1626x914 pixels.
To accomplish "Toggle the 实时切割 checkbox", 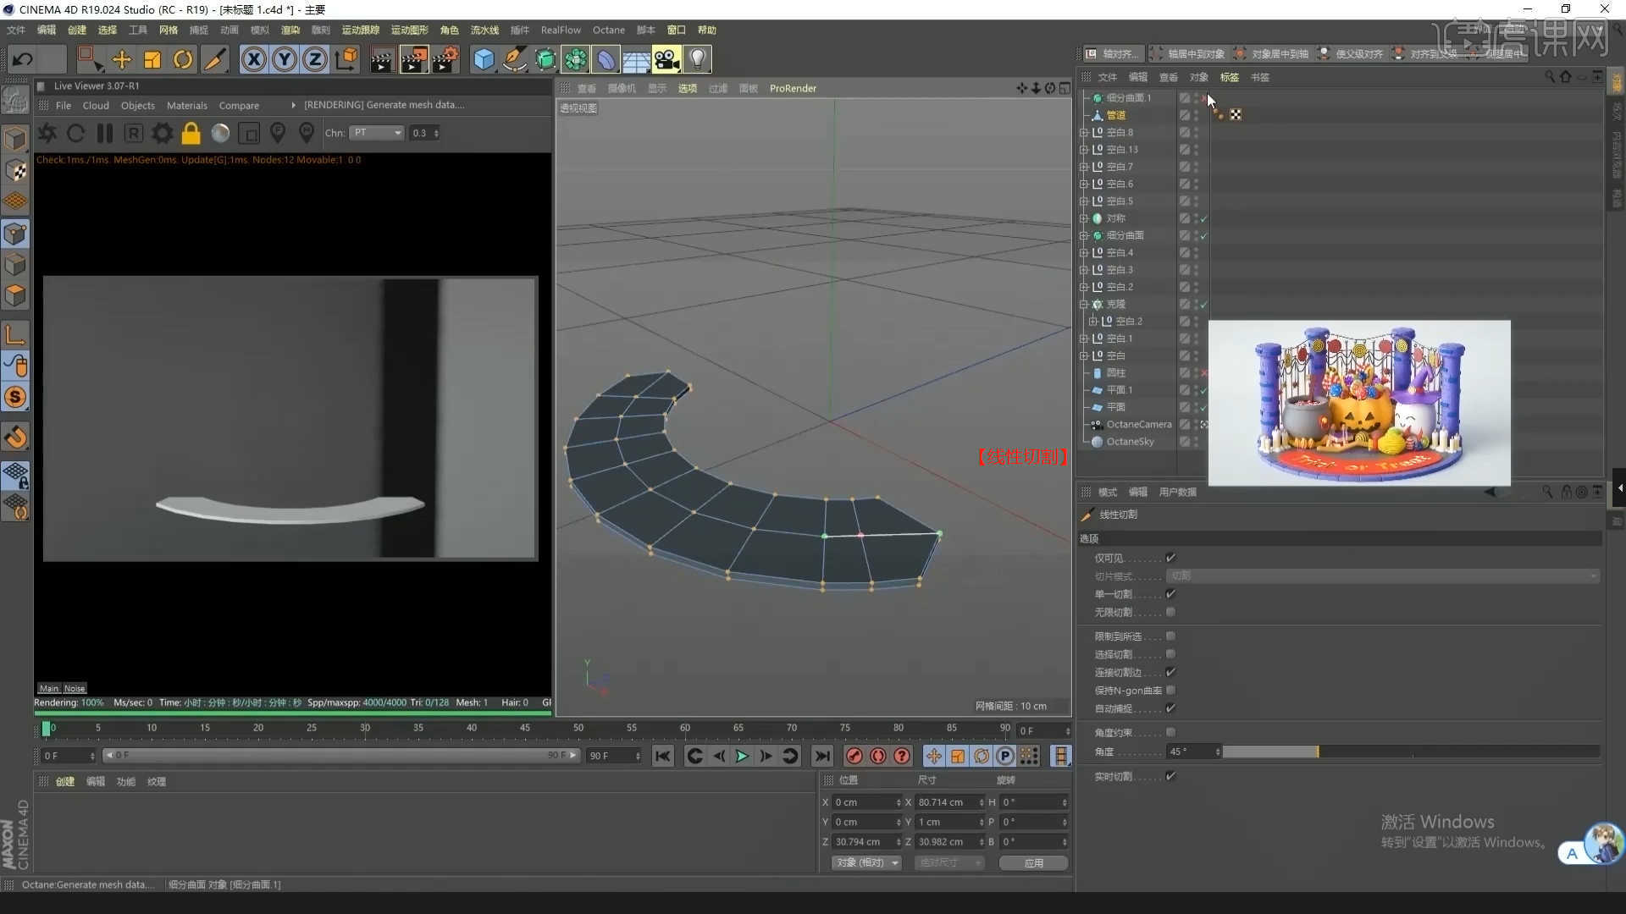I will pyautogui.click(x=1170, y=776).
